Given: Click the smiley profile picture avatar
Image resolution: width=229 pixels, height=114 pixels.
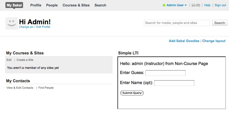Looking at the screenshot, I should point(12,23).
